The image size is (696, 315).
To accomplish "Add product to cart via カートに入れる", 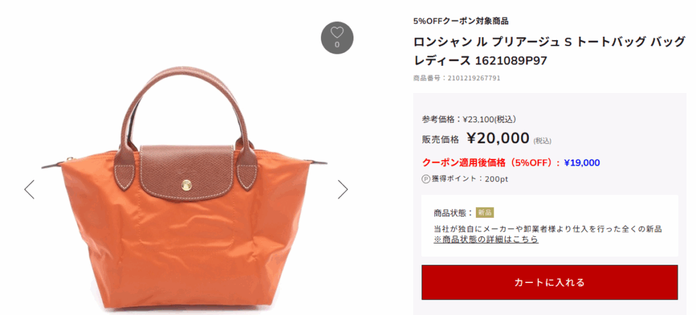I will pyautogui.click(x=549, y=282).
